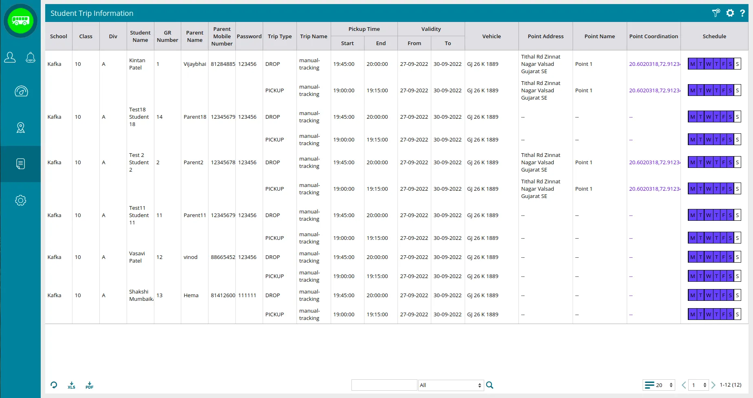Open the rows-per-page dropdown showing 20
This screenshot has height=398, width=753.
click(x=659, y=385)
